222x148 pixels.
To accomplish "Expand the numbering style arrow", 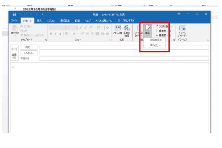I will coord(102,28).
